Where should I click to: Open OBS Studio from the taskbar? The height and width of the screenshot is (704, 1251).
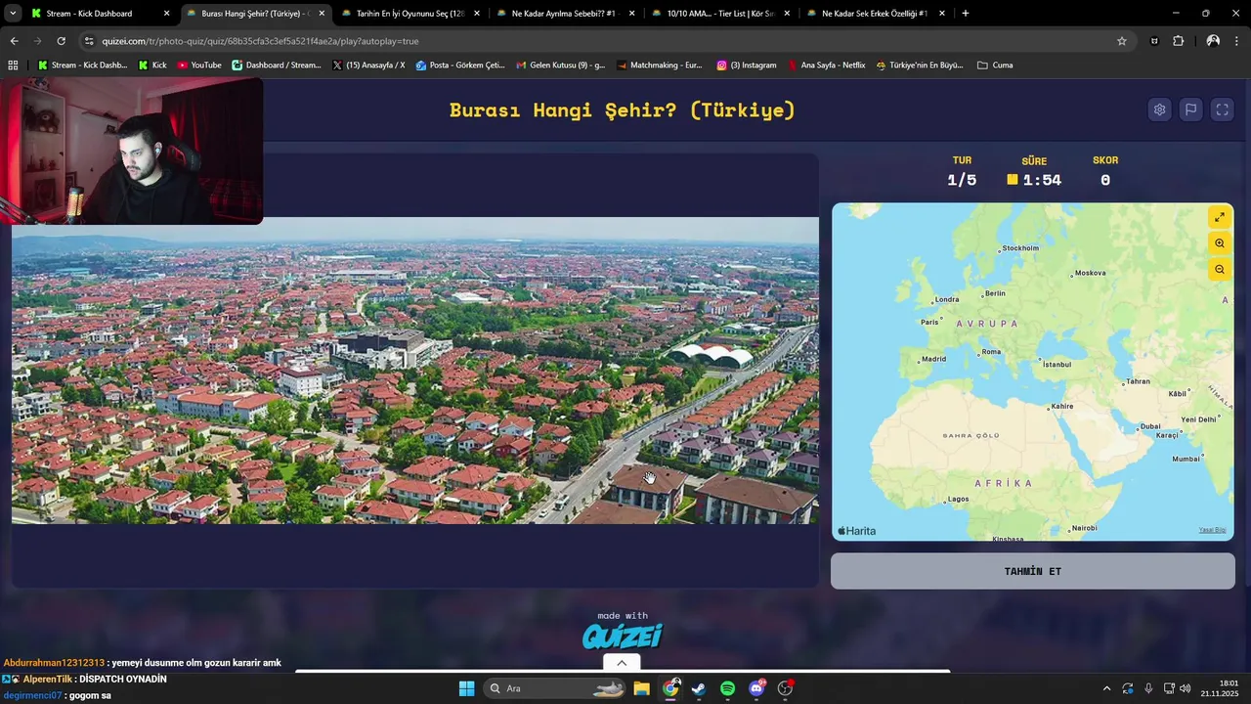coord(785,688)
